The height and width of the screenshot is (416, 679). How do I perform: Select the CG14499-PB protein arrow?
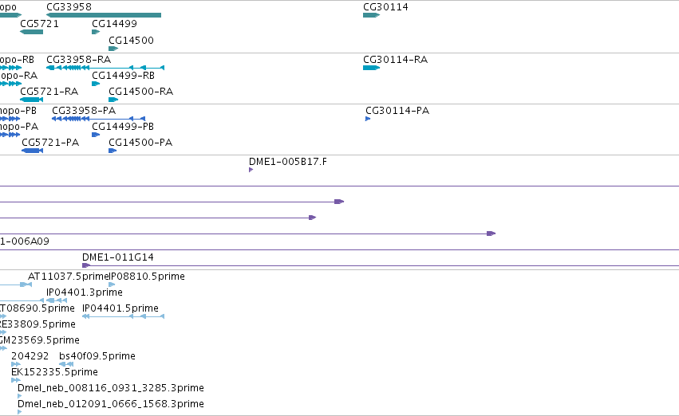click(x=96, y=135)
